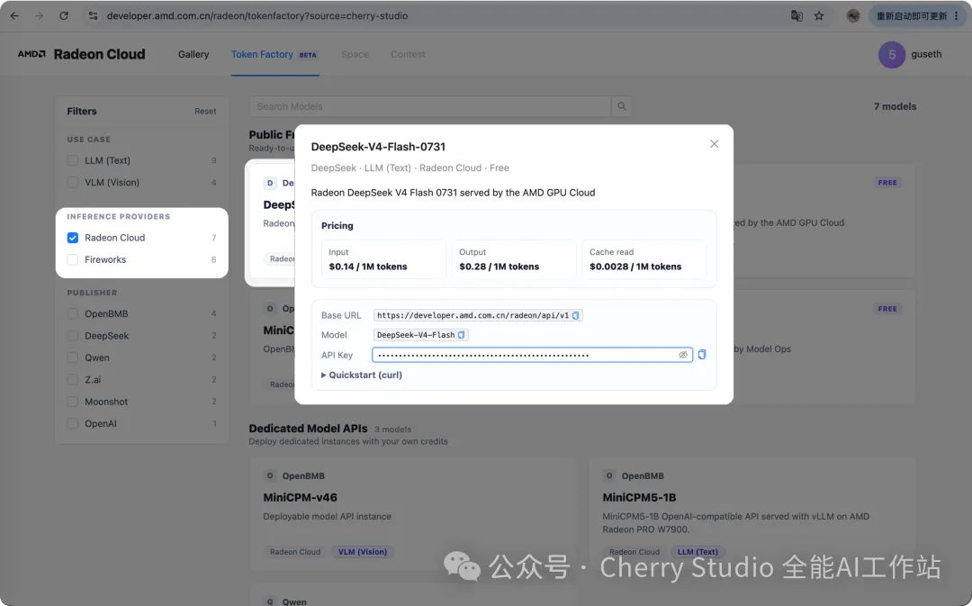Close the DeepSeek-V4-Flash-0731 dialog
This screenshot has height=606, width=972.
point(714,144)
